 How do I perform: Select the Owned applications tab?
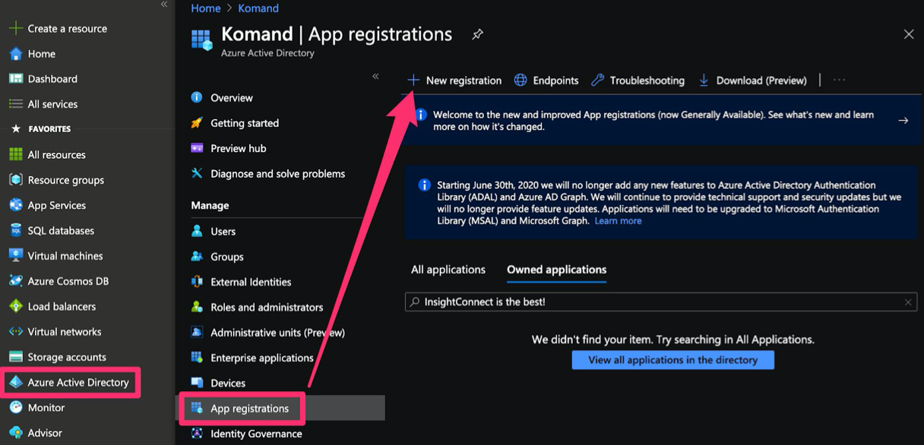(x=557, y=270)
